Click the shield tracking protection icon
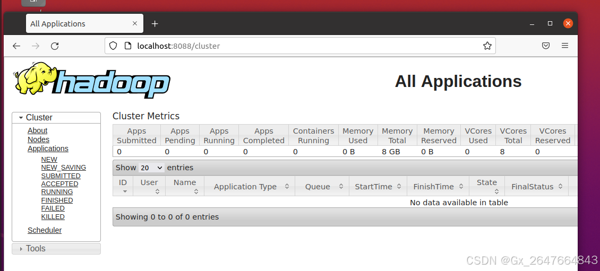 113,46
